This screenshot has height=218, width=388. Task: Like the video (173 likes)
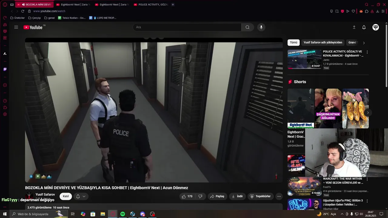click(x=187, y=196)
